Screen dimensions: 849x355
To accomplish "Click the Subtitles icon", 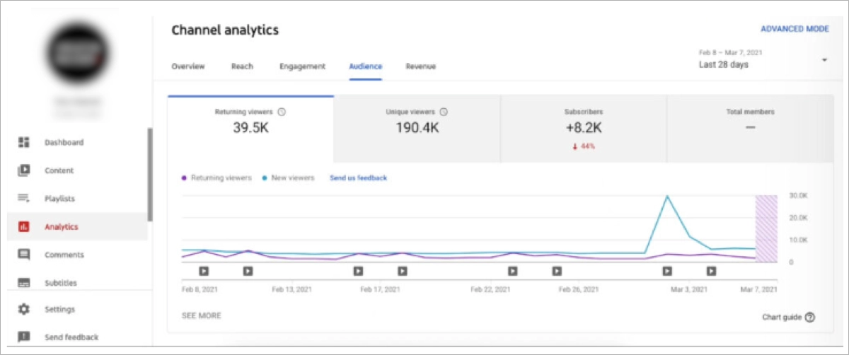I will coord(24,283).
